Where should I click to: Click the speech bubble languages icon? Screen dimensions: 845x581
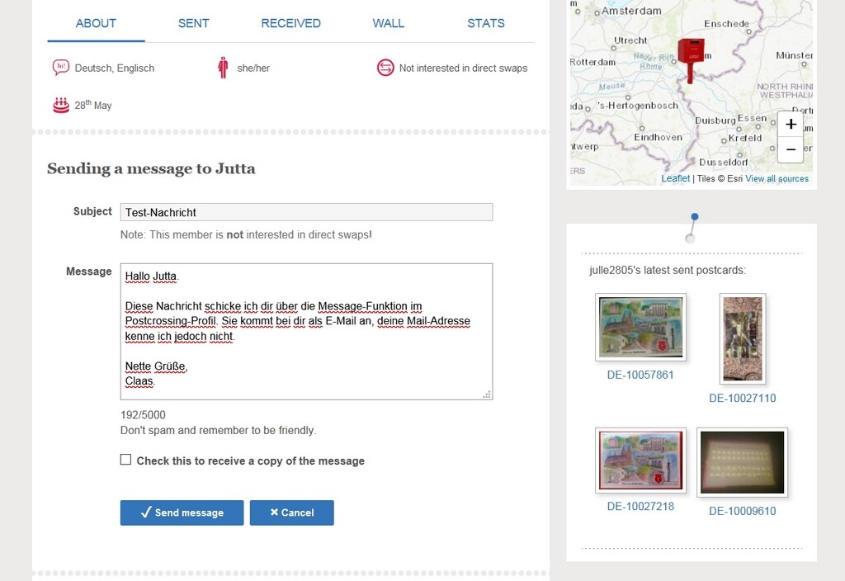point(60,68)
